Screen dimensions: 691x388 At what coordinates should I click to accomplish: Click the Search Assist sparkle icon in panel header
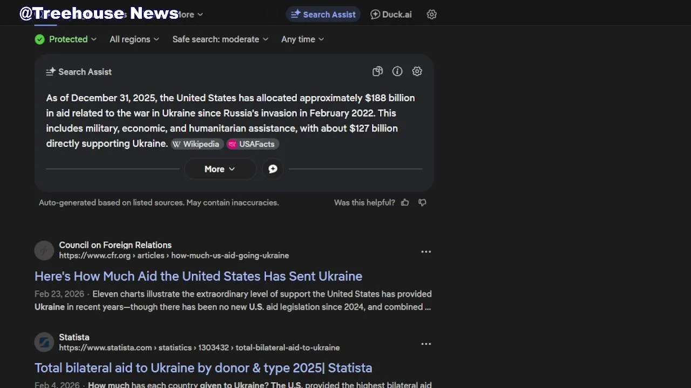(51, 72)
